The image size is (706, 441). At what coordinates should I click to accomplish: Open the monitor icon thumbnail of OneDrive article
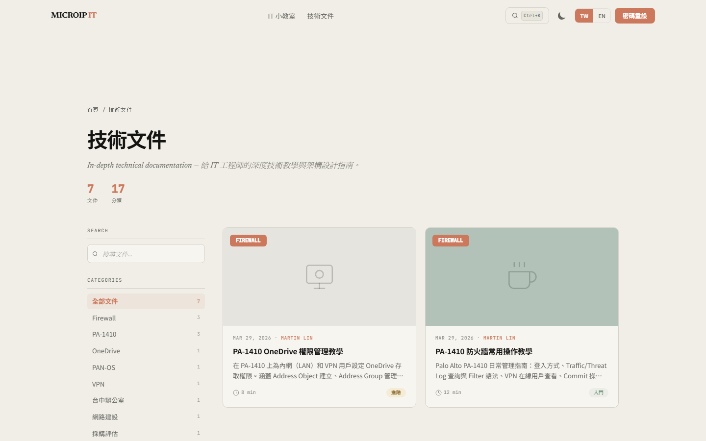click(x=319, y=277)
